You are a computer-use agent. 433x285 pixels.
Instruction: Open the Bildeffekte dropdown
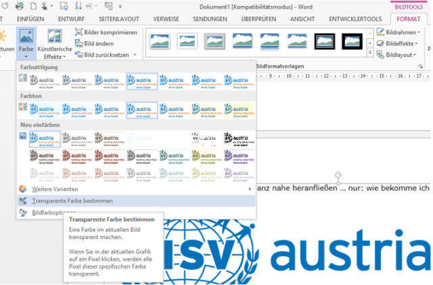402,43
